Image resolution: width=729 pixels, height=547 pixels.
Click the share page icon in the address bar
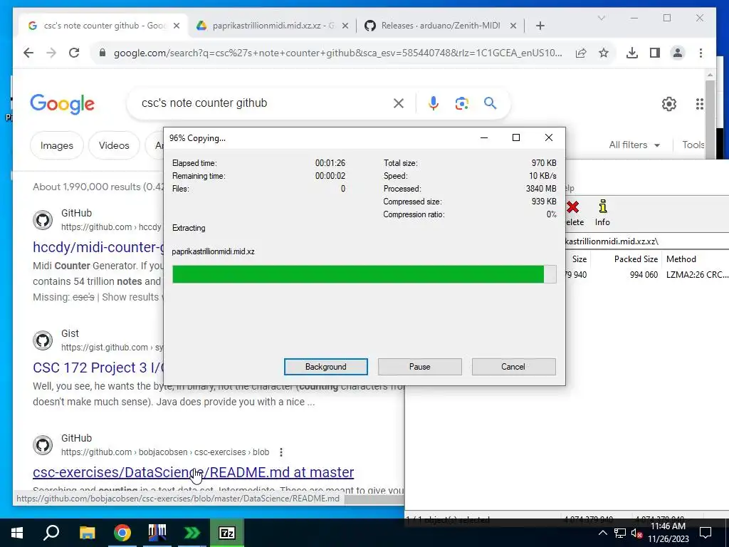[x=581, y=53]
